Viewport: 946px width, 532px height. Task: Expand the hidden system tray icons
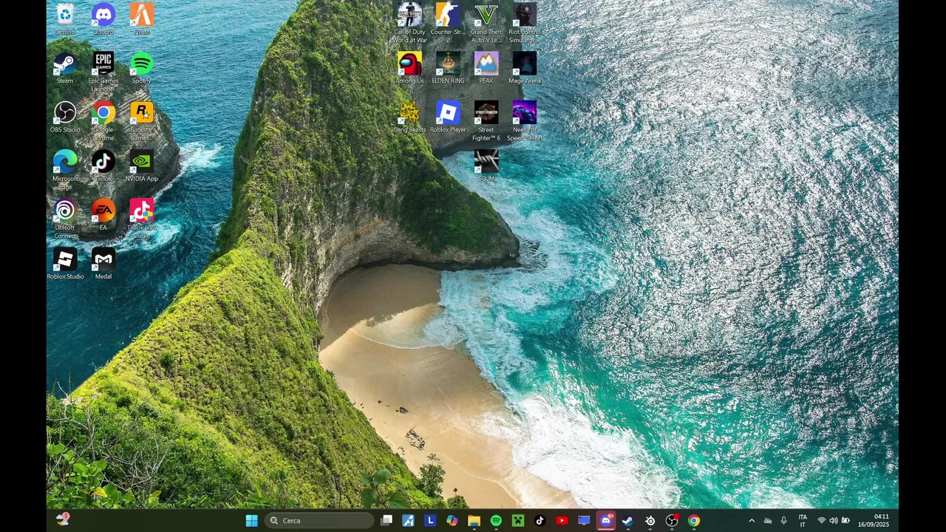coord(752,521)
